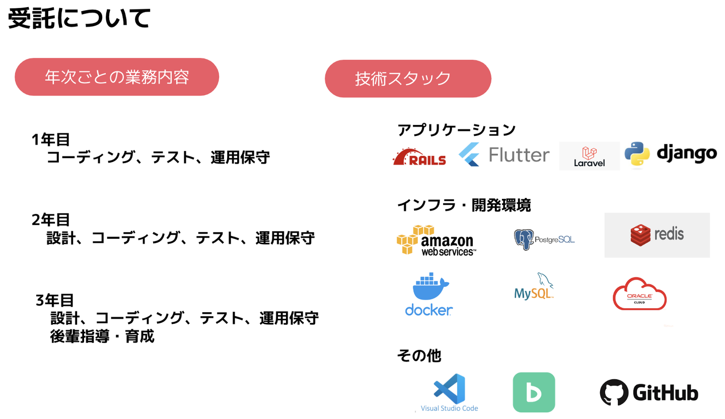The width and height of the screenshot is (725, 419).
Task: Click the GitHub logo
Action: click(648, 393)
